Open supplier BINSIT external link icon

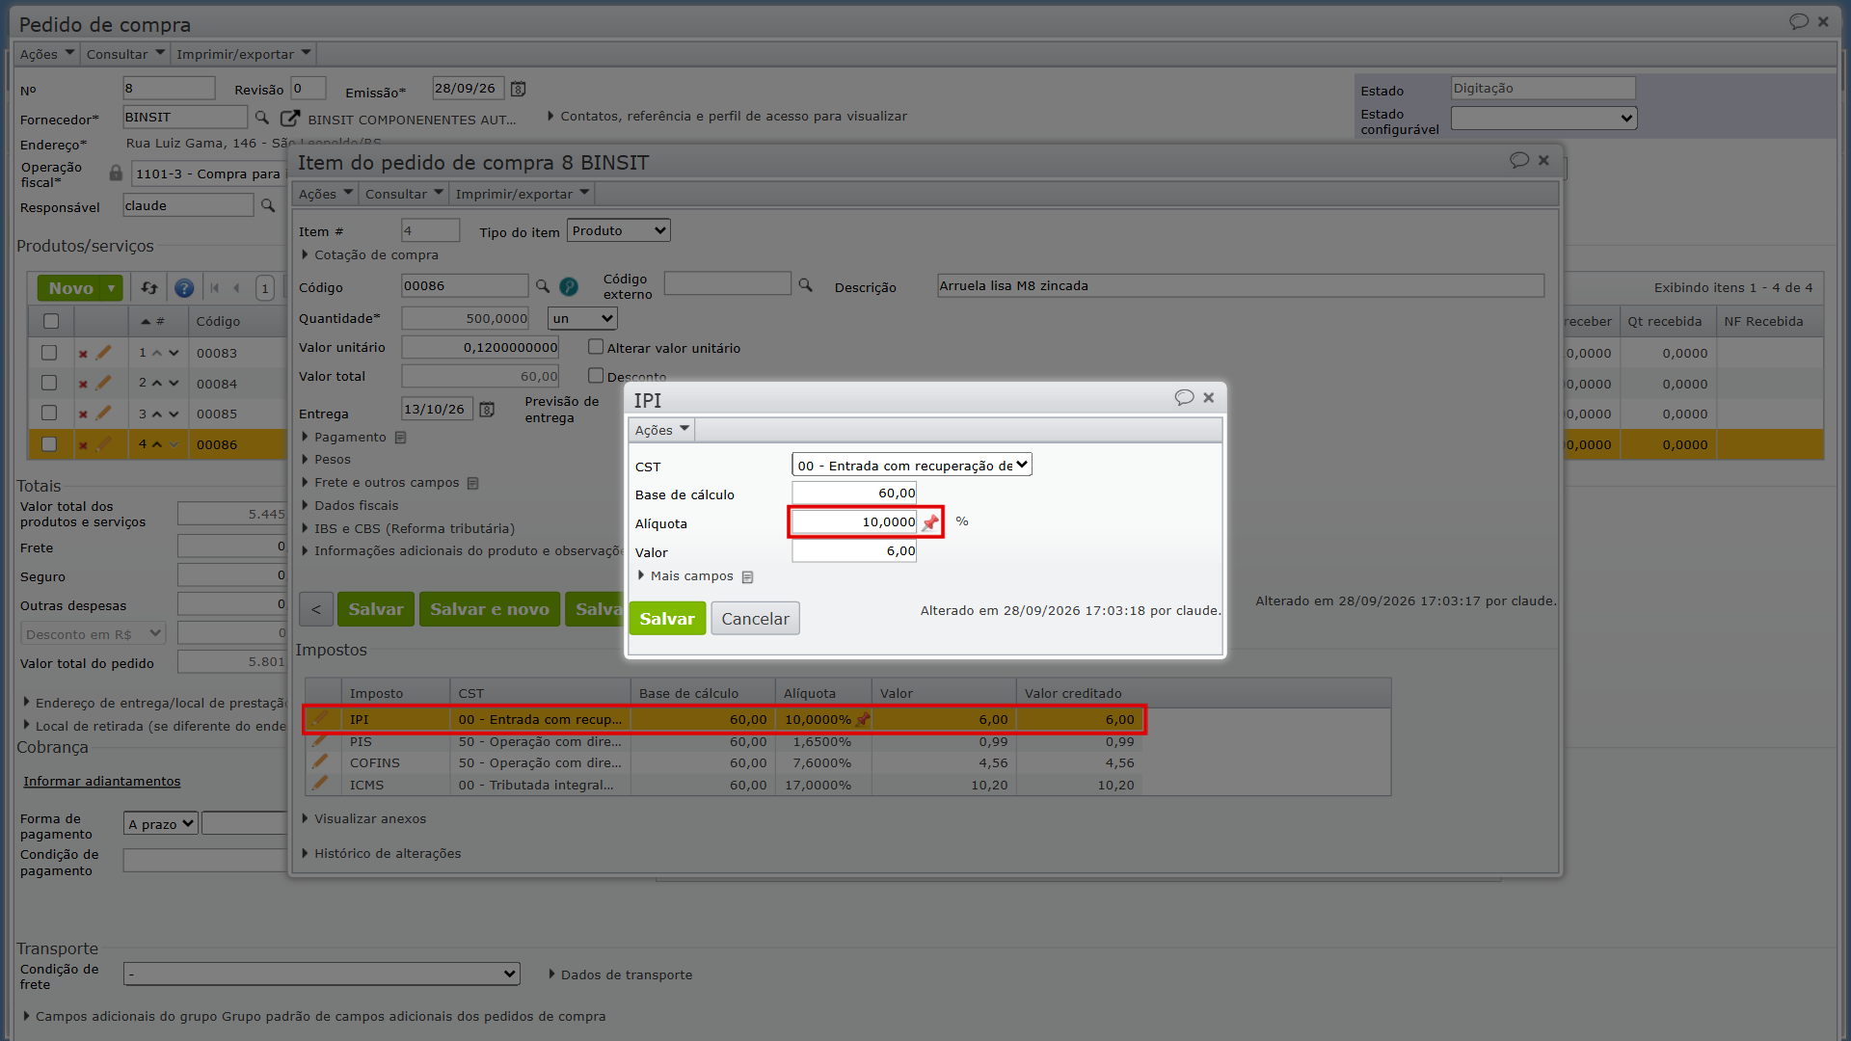(x=289, y=118)
